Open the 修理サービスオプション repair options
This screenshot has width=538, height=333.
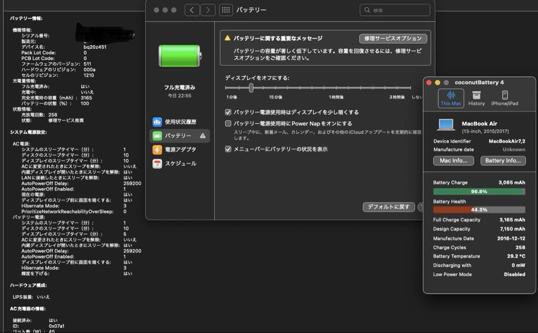point(393,38)
